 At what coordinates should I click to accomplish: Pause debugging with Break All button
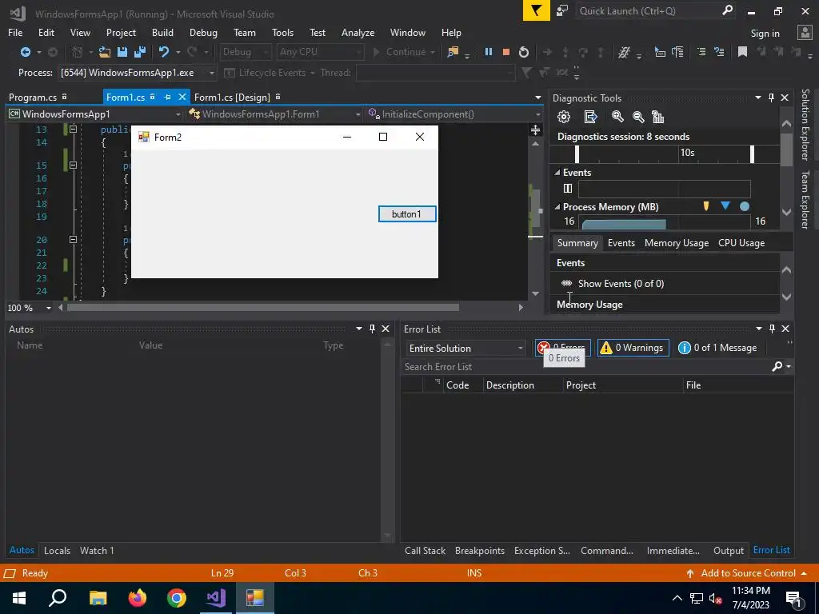point(489,52)
